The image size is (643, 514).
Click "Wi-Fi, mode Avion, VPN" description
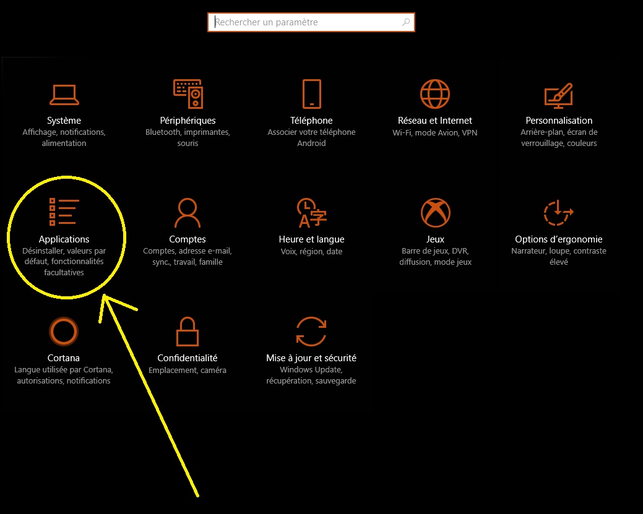pos(435,133)
